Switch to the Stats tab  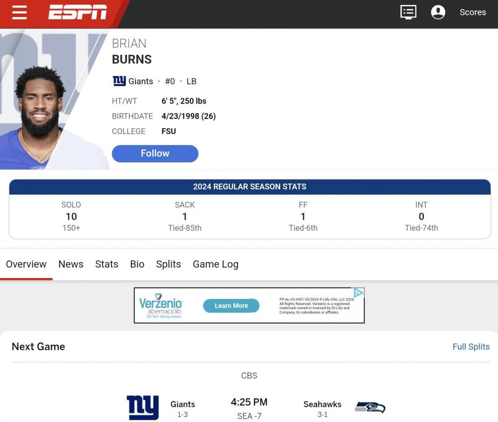[x=107, y=264]
